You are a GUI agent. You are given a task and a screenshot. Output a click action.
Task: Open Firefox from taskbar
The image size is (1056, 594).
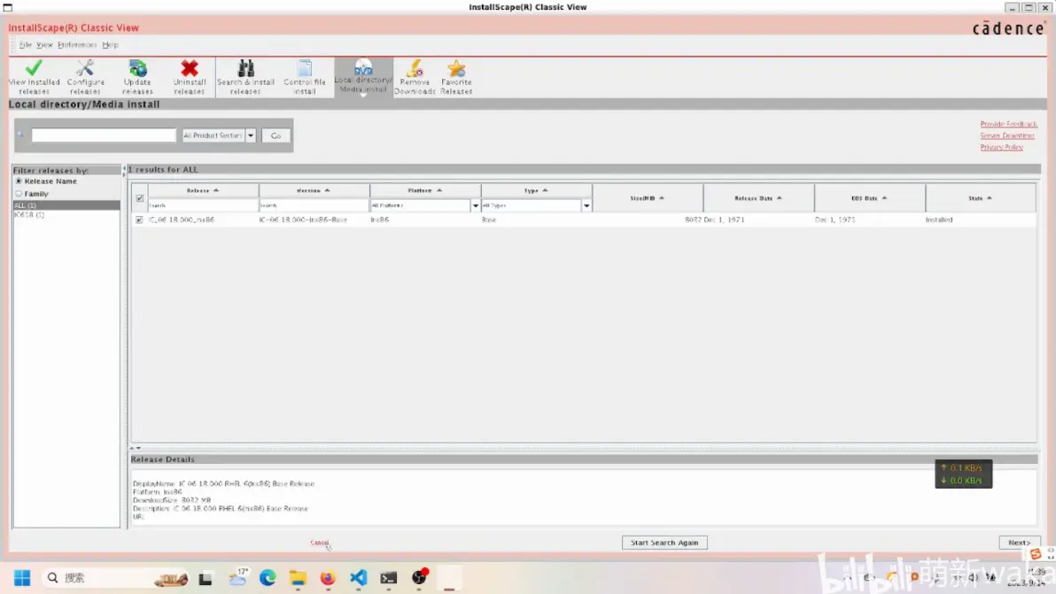[328, 578]
